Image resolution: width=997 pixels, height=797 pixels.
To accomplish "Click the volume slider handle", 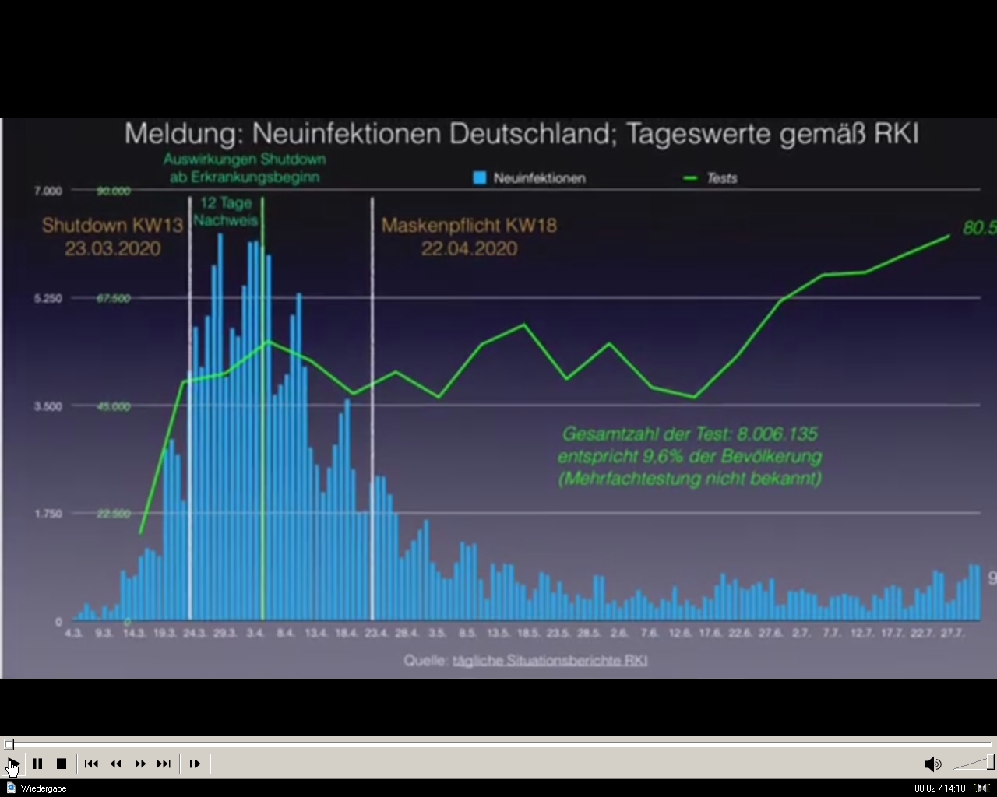I will (x=990, y=762).
